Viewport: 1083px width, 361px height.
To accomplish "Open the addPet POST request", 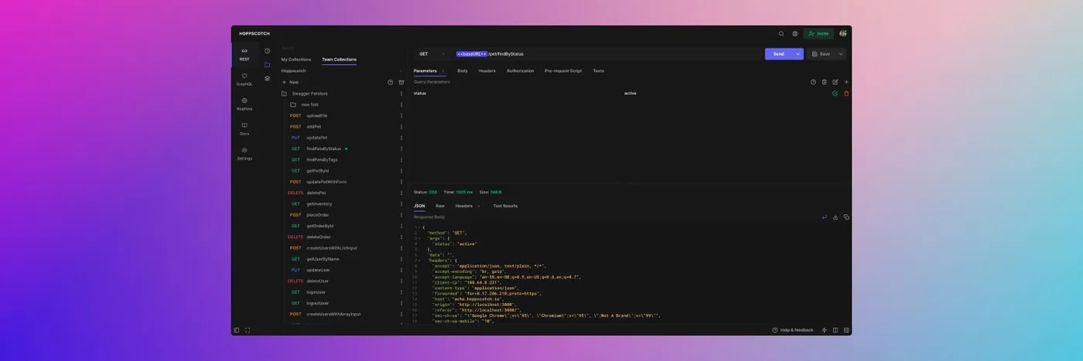I will pos(313,127).
